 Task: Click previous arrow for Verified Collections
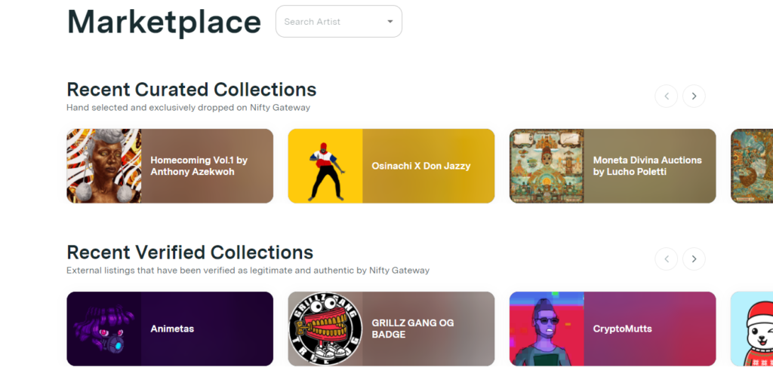pyautogui.click(x=666, y=259)
